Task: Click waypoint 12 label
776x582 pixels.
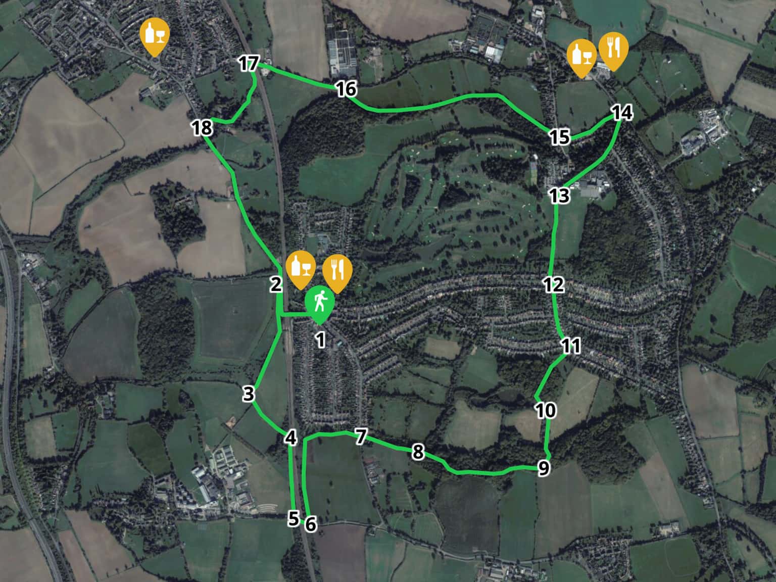Action: [554, 285]
